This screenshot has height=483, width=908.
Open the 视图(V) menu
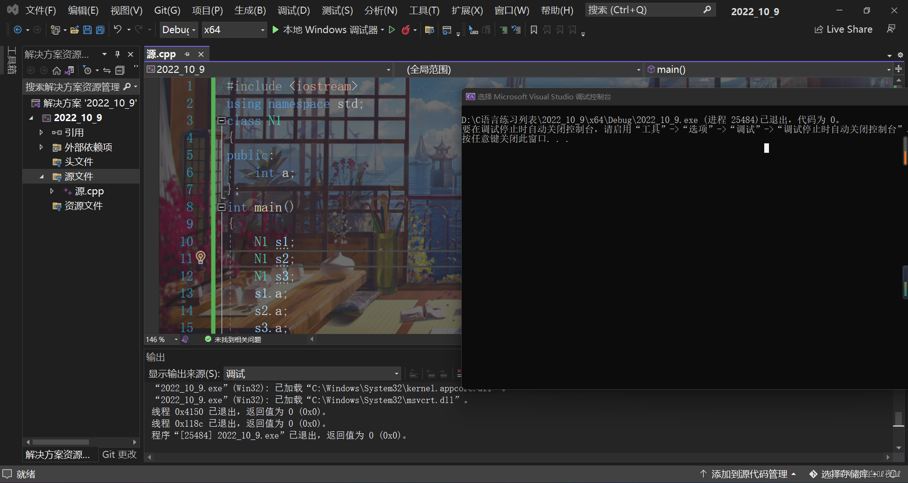click(x=126, y=10)
